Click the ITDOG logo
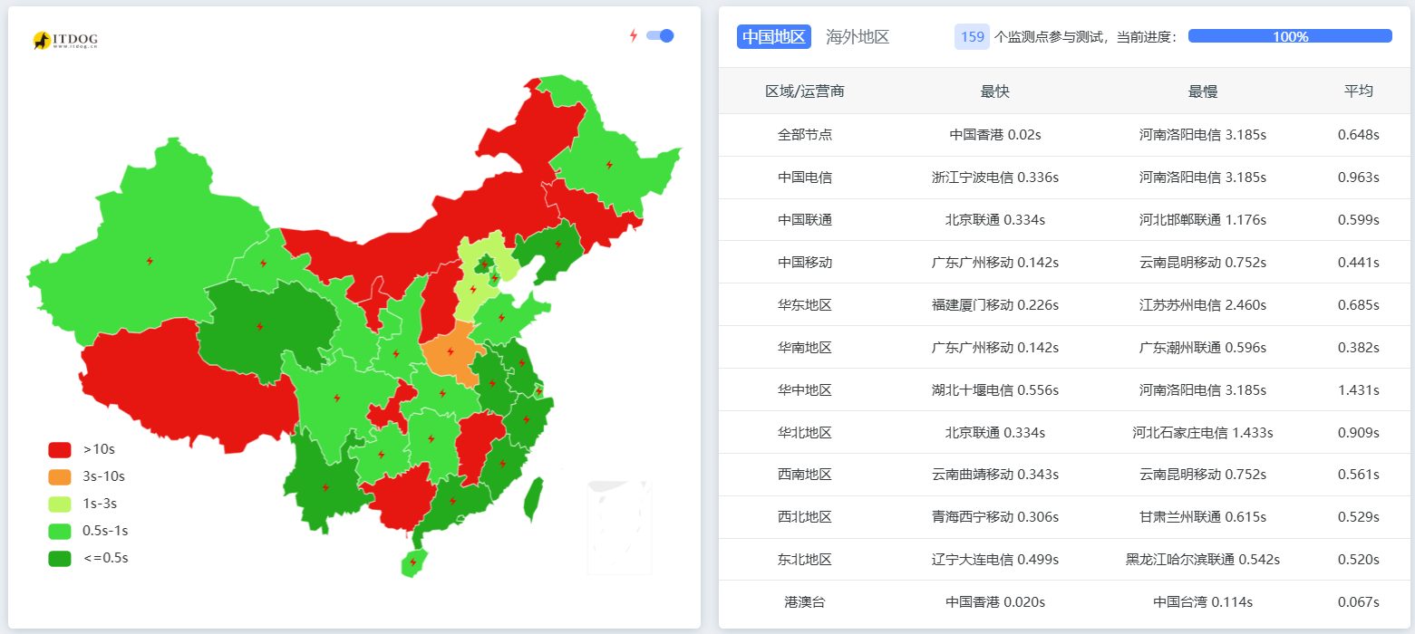 pos(65,41)
